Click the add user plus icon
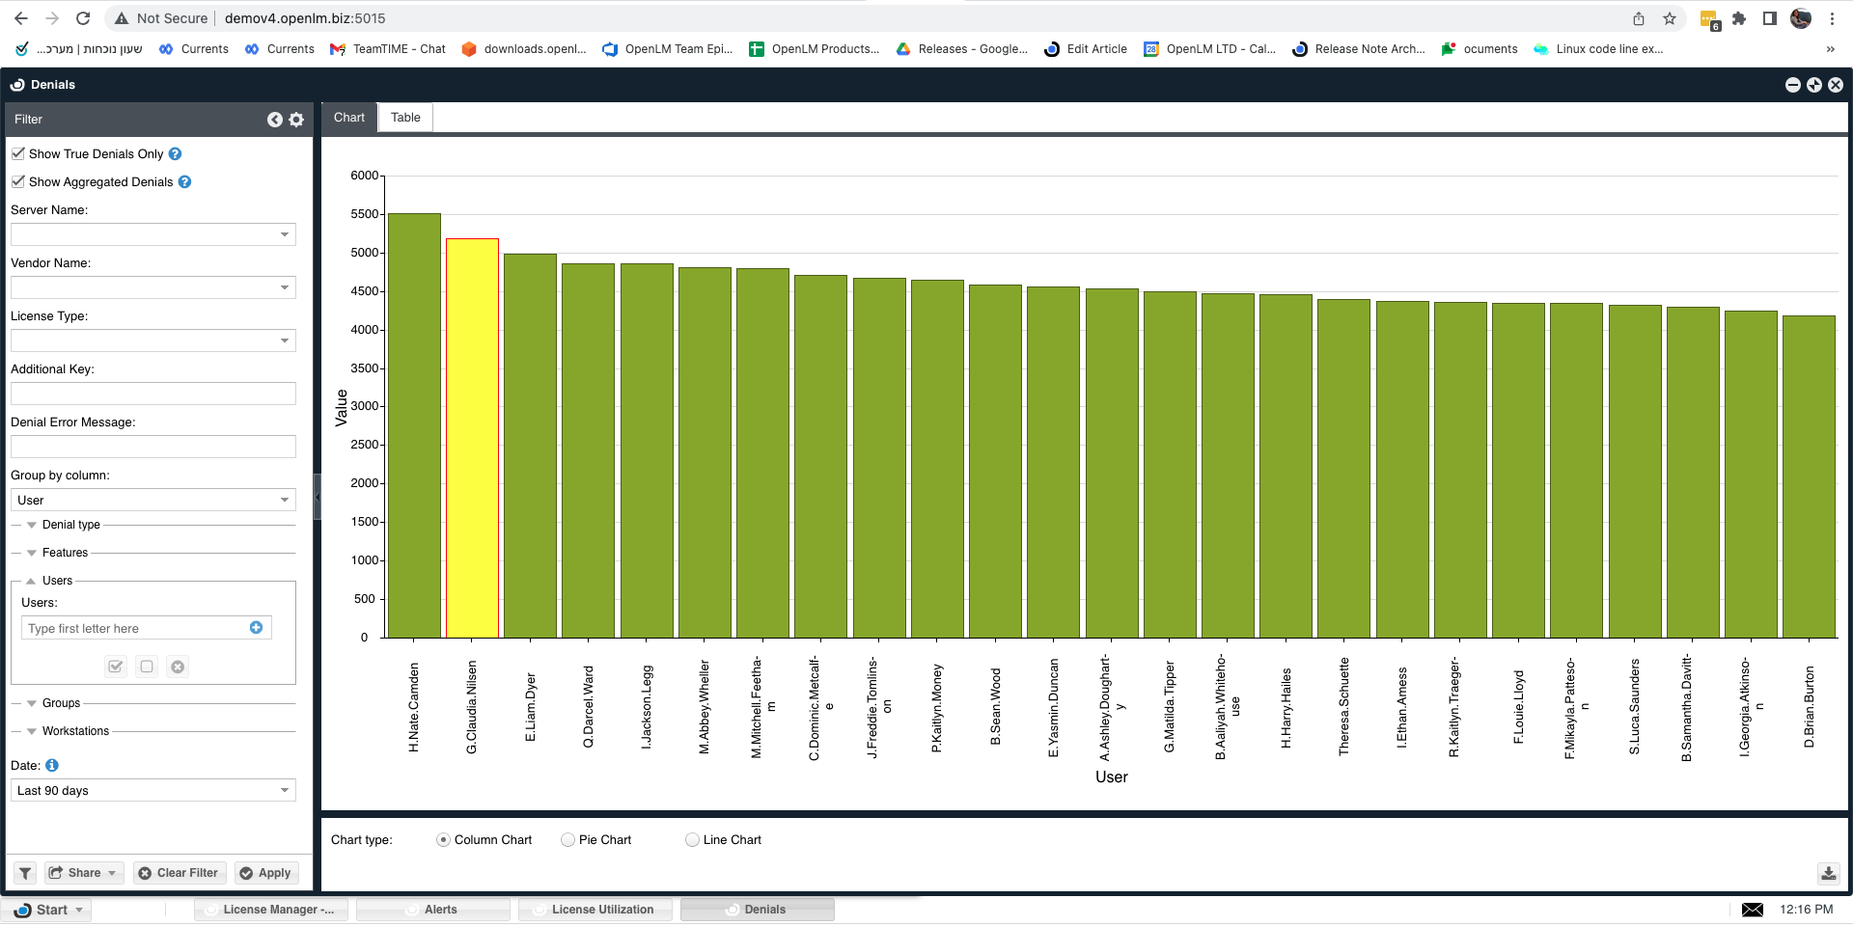 pyautogui.click(x=256, y=628)
